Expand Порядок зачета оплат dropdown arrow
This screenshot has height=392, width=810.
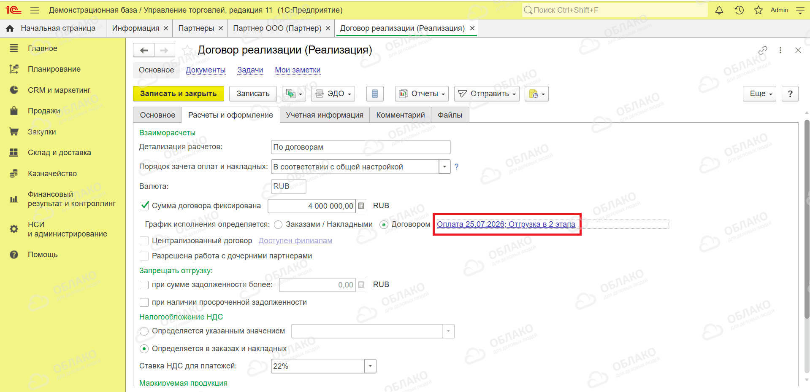(444, 167)
